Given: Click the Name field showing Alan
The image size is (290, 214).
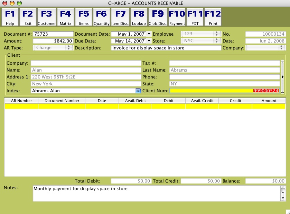Looking at the screenshot, I should tap(86, 70).
